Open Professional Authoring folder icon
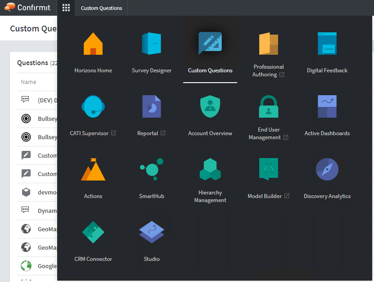This screenshot has height=282, width=374. pyautogui.click(x=269, y=44)
